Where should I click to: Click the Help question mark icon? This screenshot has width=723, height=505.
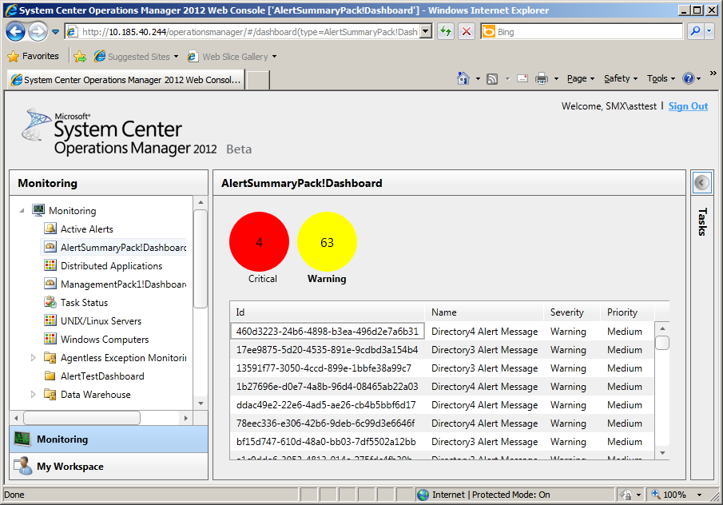[x=689, y=78]
